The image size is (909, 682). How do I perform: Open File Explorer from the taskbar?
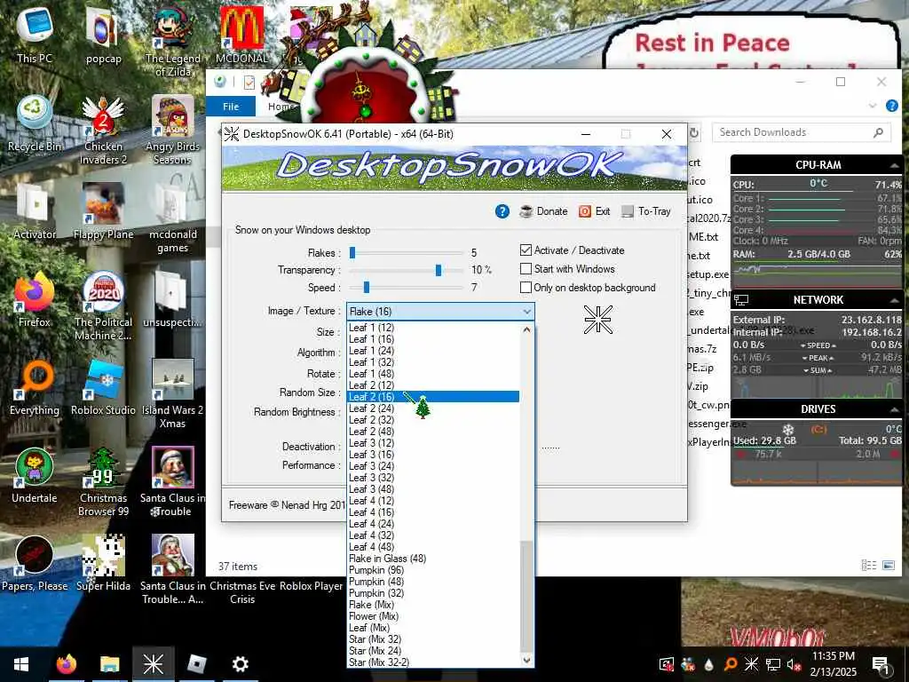[109, 664]
